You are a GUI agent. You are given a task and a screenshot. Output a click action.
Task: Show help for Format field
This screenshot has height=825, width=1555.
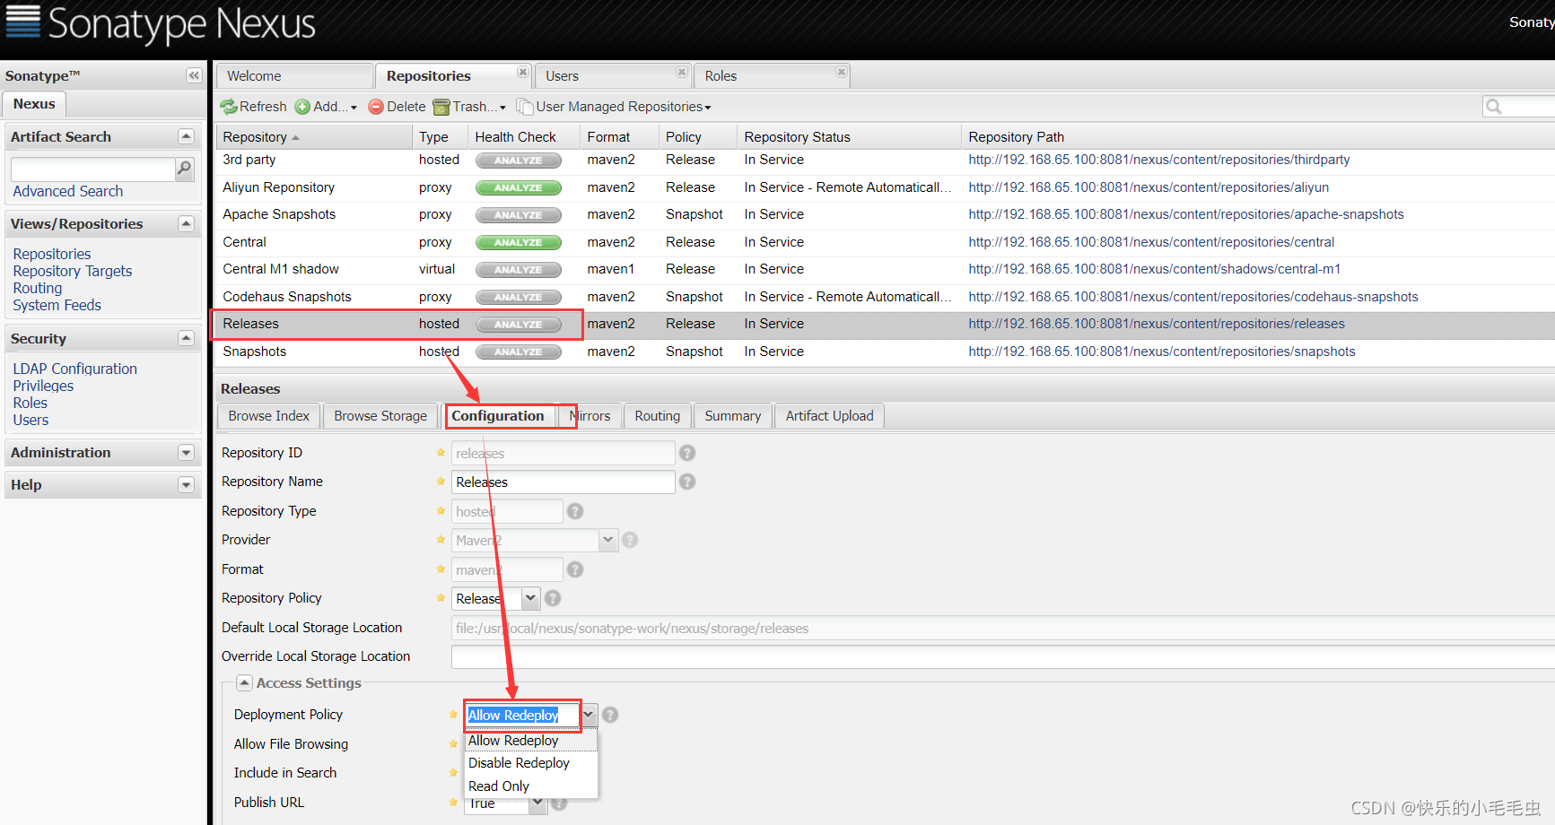pos(575,569)
